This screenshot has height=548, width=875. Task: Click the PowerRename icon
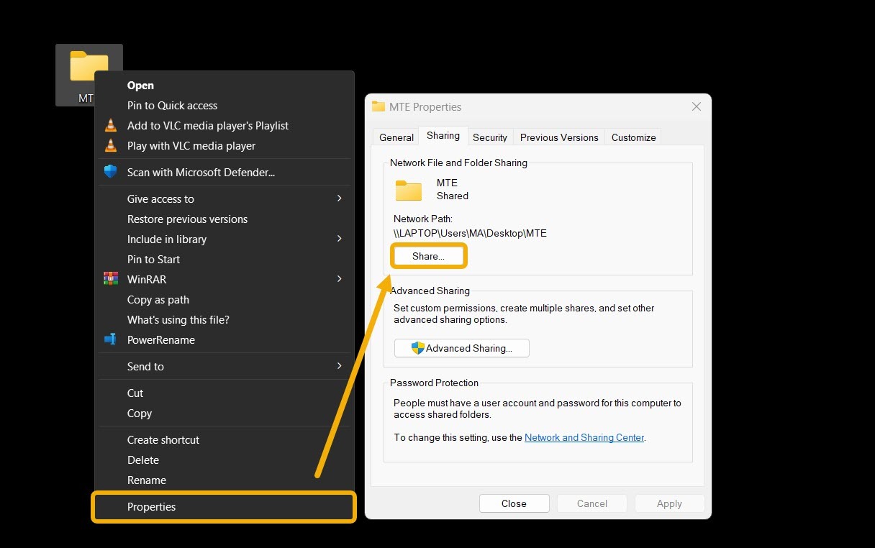pos(112,339)
